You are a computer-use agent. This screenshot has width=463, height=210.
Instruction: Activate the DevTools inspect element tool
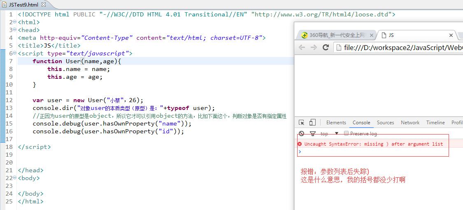tap(301, 123)
